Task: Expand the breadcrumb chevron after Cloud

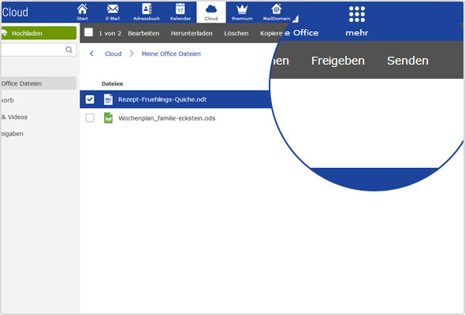Action: [x=132, y=54]
